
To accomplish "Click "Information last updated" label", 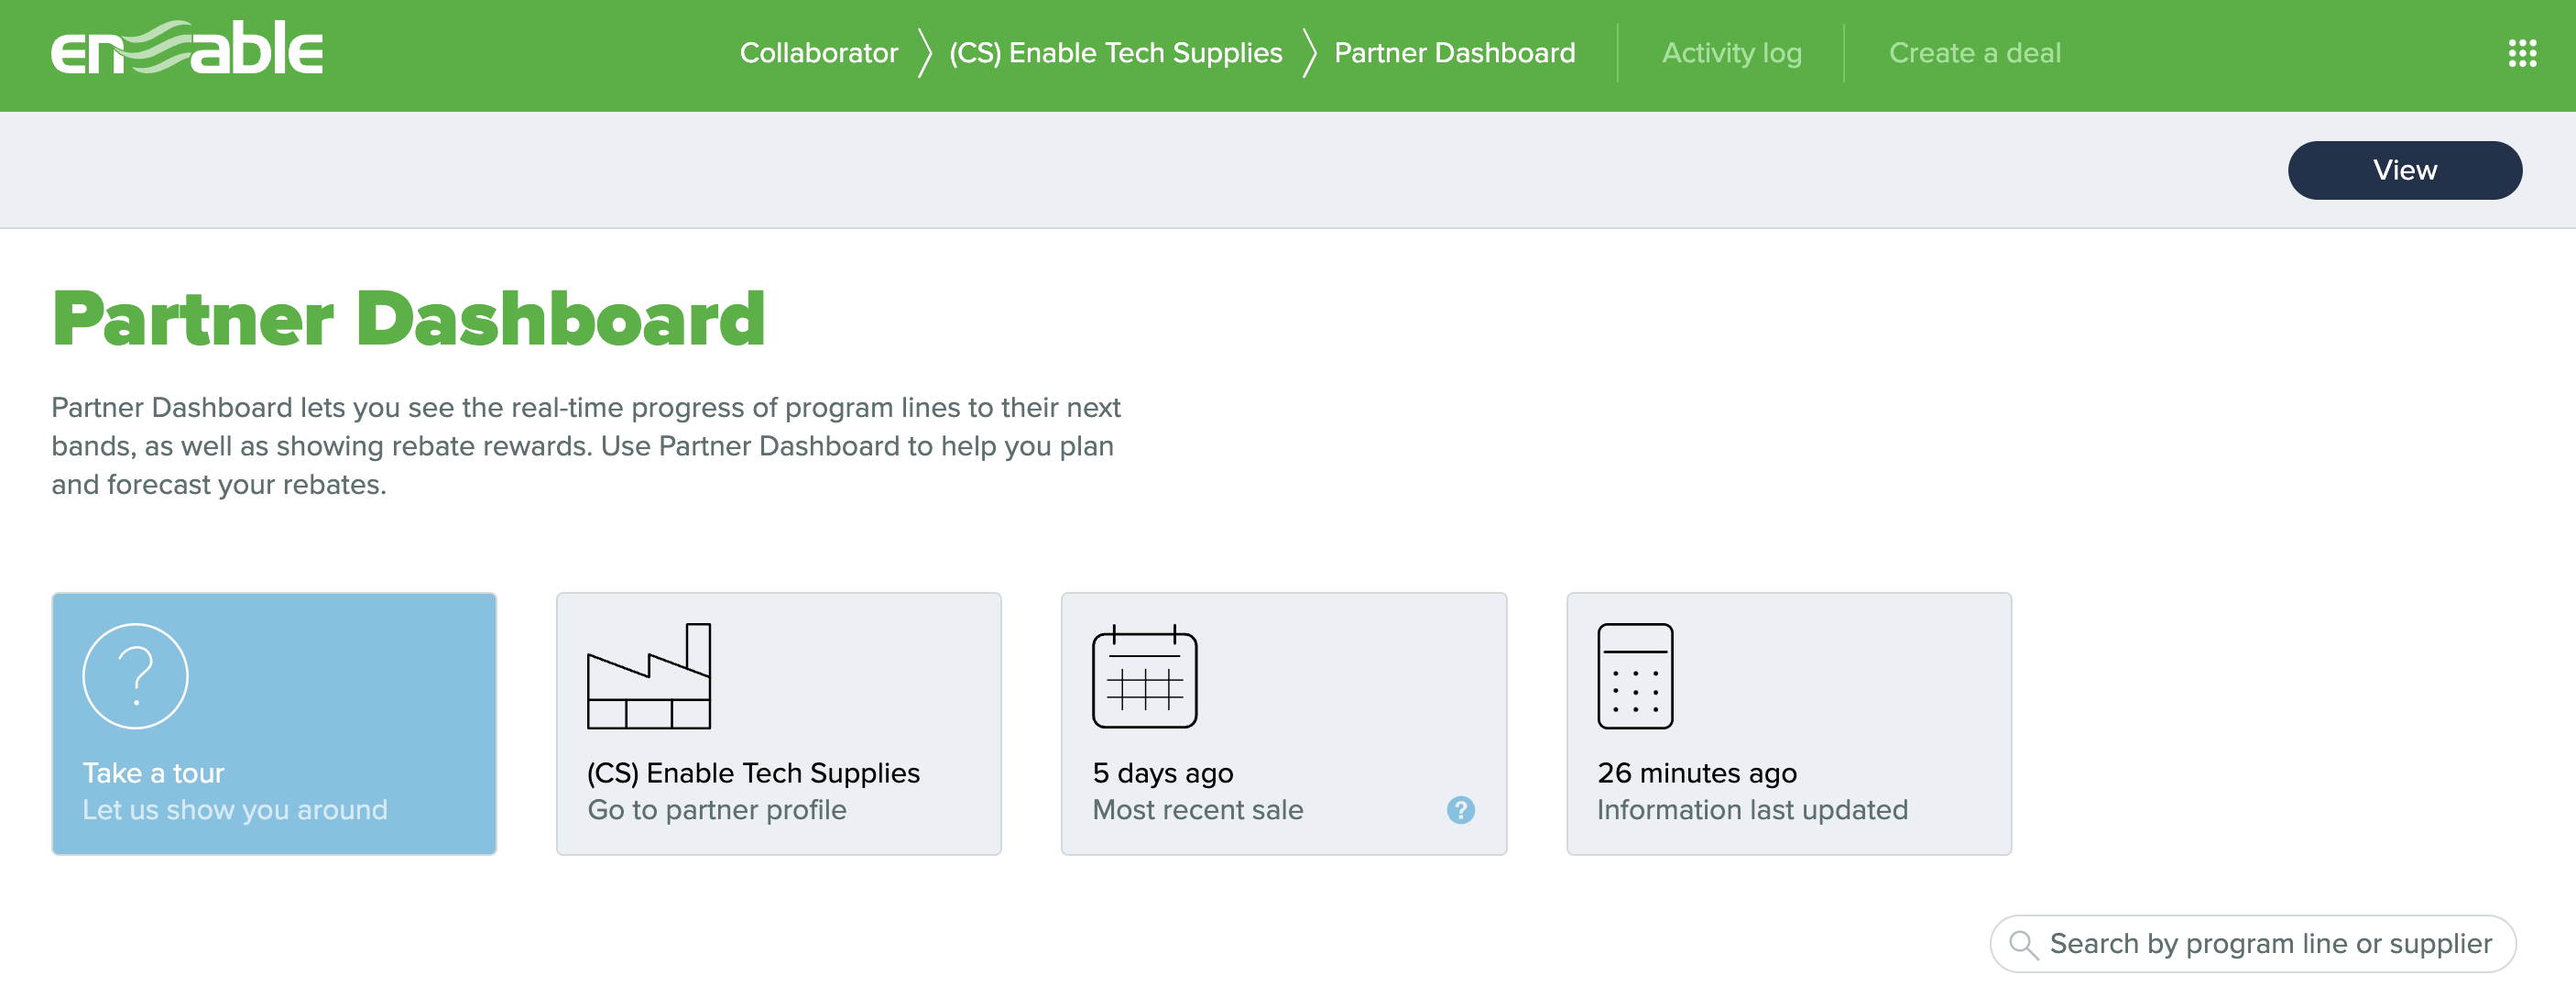I will click(x=1752, y=810).
